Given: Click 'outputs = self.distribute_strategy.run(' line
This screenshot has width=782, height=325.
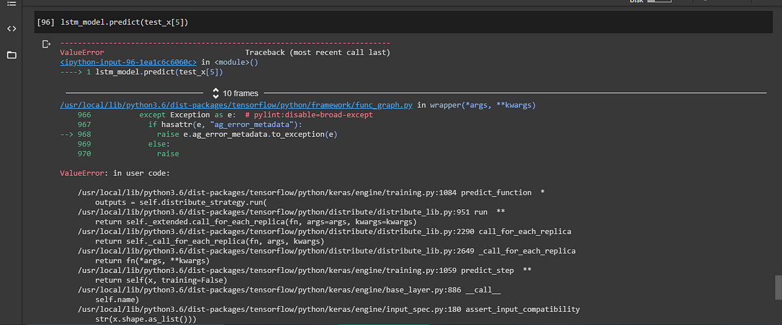Looking at the screenshot, I should click(181, 203).
